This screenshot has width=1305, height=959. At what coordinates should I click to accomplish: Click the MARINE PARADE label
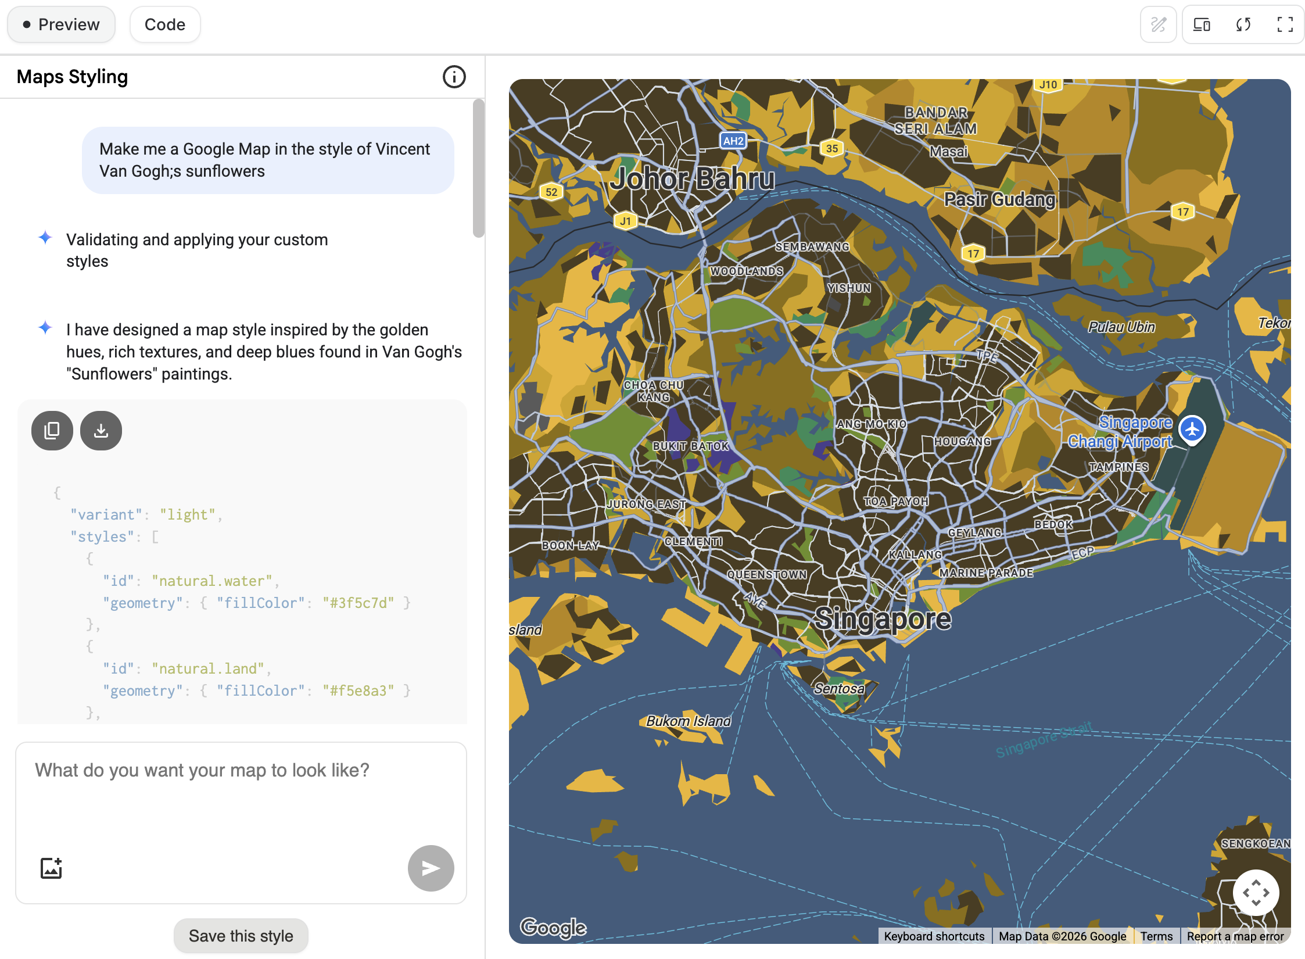click(986, 573)
